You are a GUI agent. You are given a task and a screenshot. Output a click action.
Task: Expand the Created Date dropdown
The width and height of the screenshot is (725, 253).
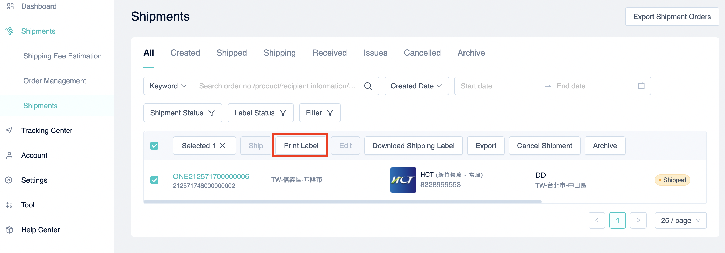tap(416, 86)
